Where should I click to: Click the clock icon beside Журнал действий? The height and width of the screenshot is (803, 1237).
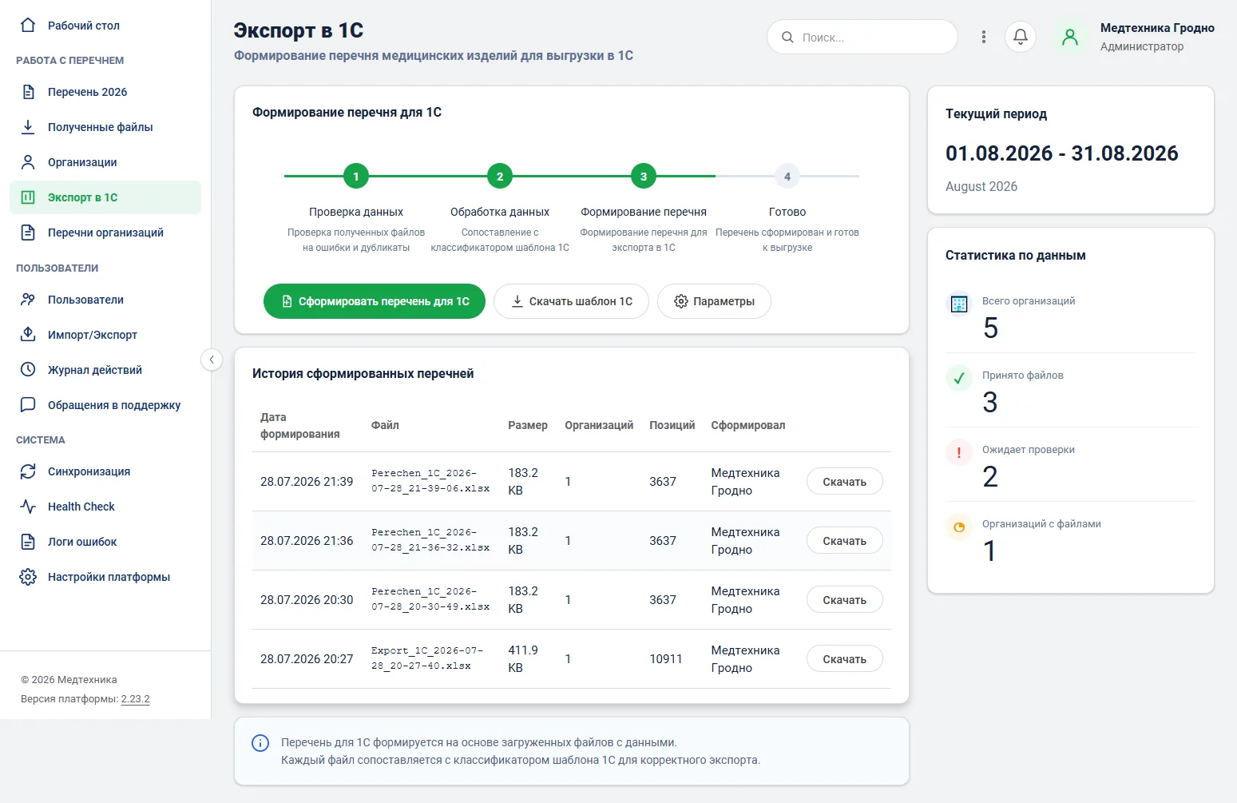(28, 370)
